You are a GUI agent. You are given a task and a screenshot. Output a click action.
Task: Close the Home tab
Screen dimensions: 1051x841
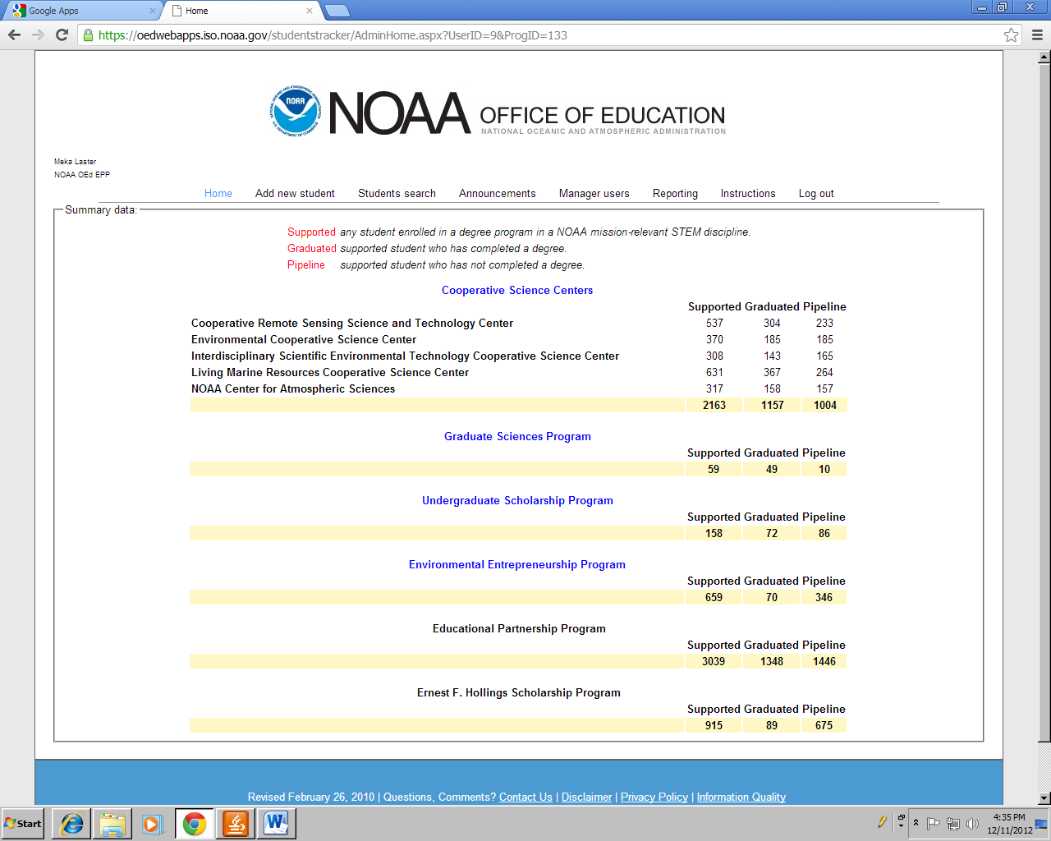(310, 11)
